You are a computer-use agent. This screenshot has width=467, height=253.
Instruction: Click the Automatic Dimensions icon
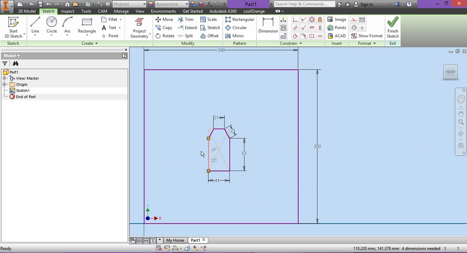click(x=284, y=20)
